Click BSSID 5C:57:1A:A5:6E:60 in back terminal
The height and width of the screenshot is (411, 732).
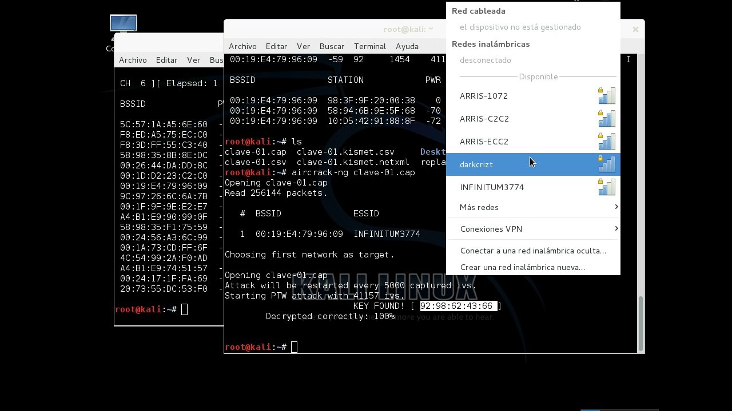coord(164,124)
